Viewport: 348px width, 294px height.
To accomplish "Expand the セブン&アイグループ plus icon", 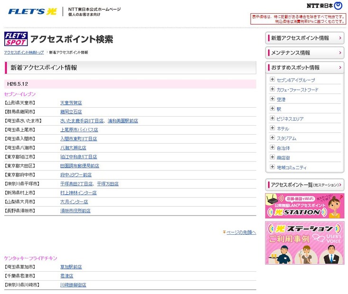I will point(272,79).
